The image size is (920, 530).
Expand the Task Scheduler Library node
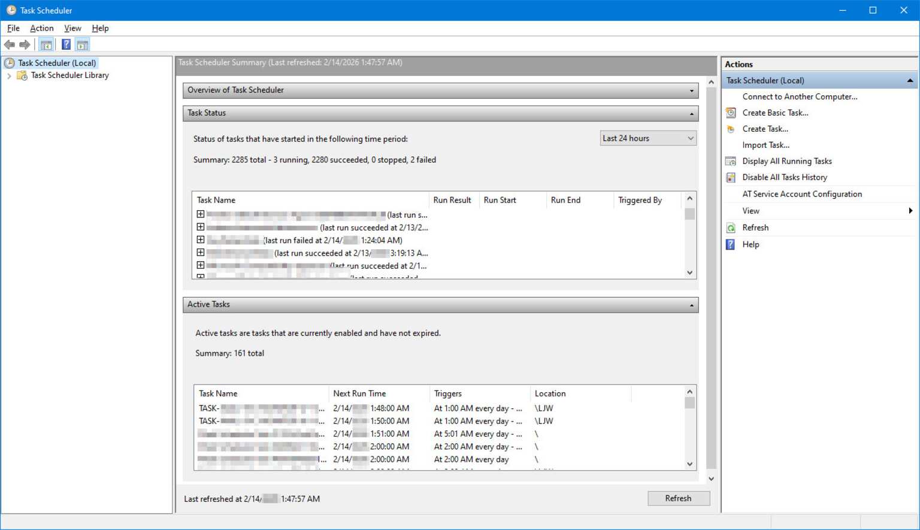pos(9,75)
